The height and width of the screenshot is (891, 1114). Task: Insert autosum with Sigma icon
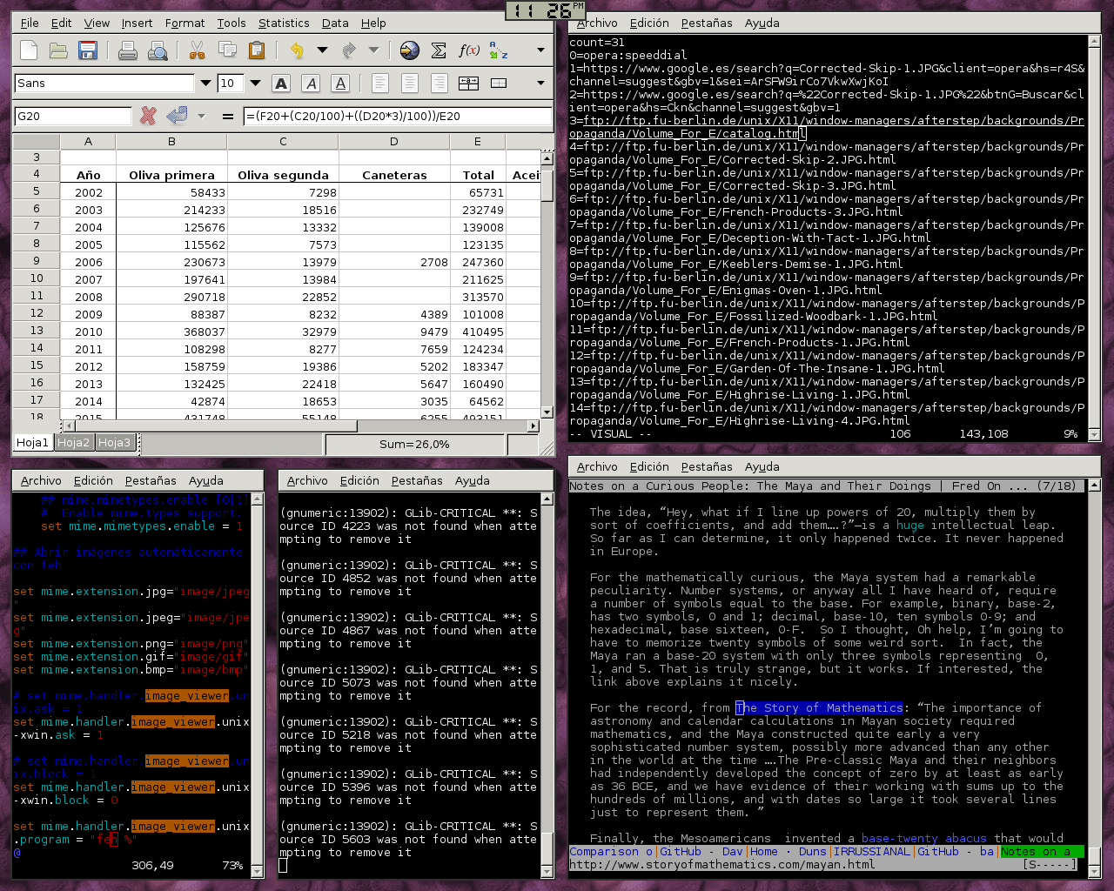440,50
